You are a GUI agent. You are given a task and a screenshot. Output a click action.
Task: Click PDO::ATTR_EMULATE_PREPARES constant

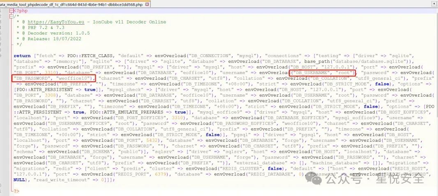click(126, 112)
